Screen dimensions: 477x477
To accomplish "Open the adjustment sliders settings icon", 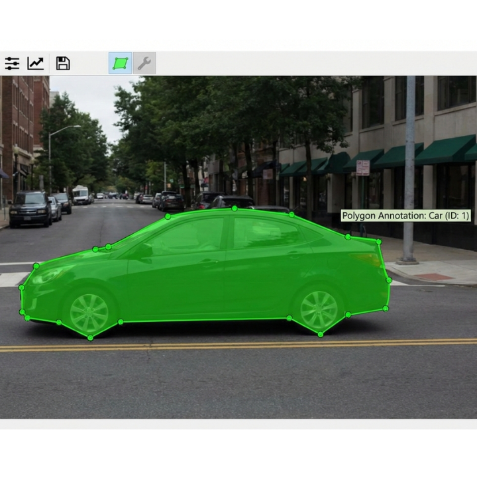I will point(12,64).
